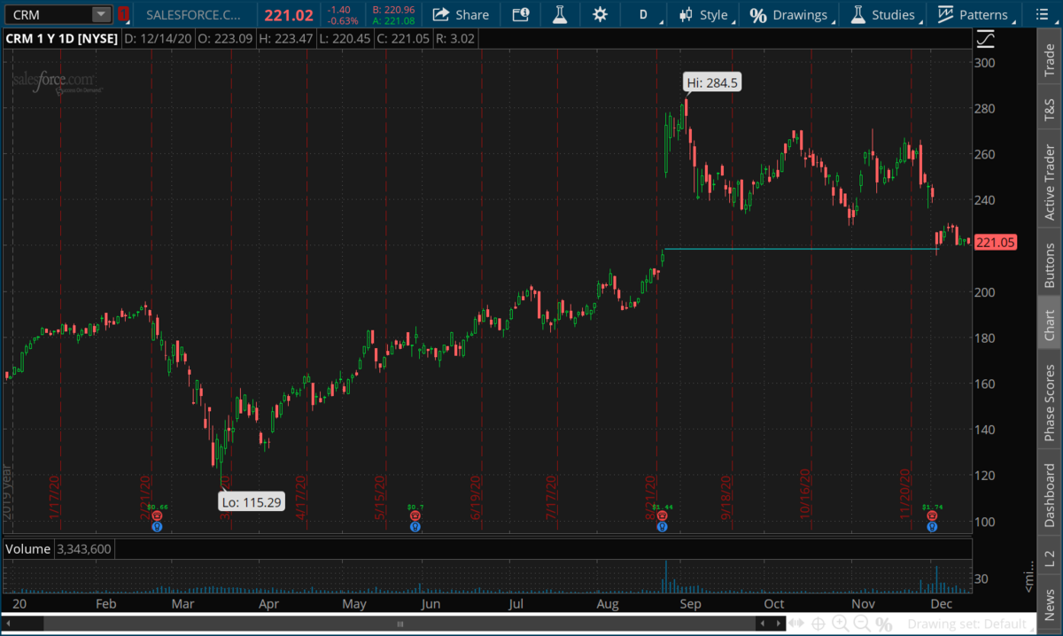This screenshot has width=1063, height=636.
Task: Click the 221.05 current price label on axis
Action: click(993, 243)
